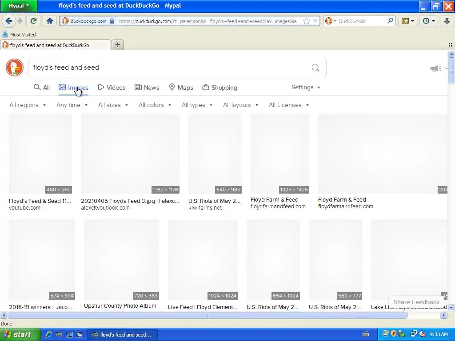
Task: Open the 640 × 983 image thumbnail
Action: pyautogui.click(x=215, y=154)
